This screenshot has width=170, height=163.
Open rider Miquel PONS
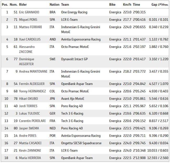(x=28, y=20)
